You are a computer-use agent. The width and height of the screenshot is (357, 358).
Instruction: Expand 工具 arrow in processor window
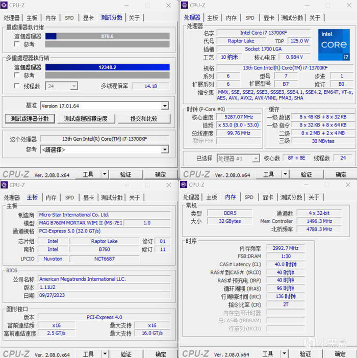[285, 174]
